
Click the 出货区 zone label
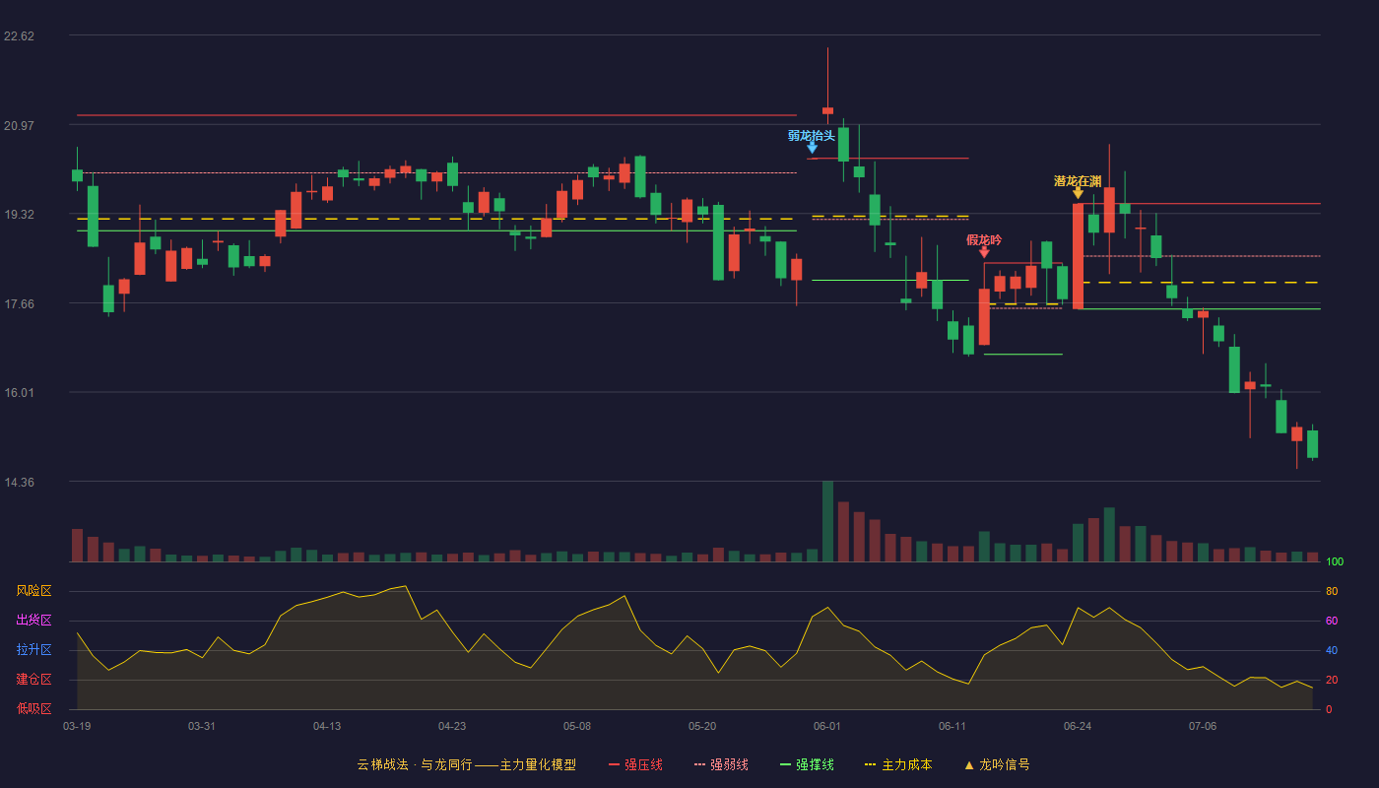[x=33, y=621]
